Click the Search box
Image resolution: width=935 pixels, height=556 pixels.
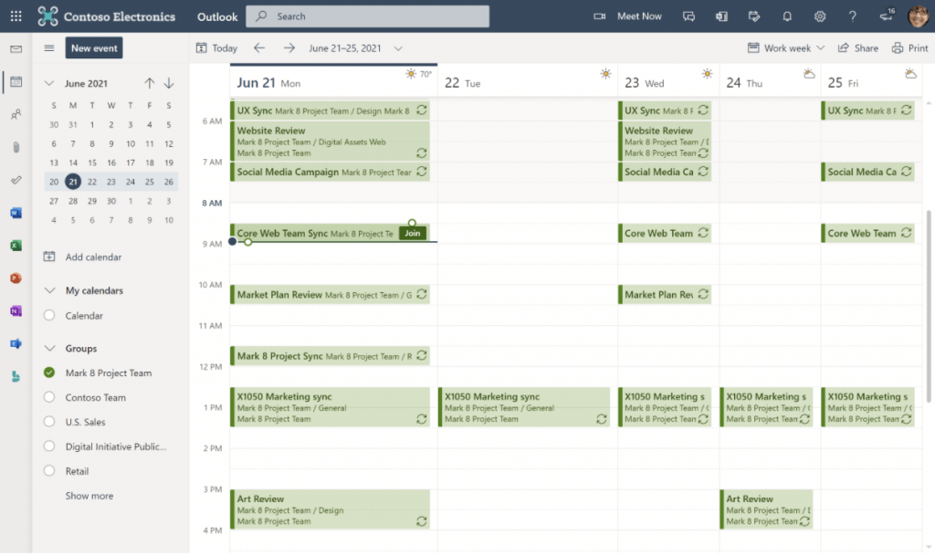click(x=367, y=16)
